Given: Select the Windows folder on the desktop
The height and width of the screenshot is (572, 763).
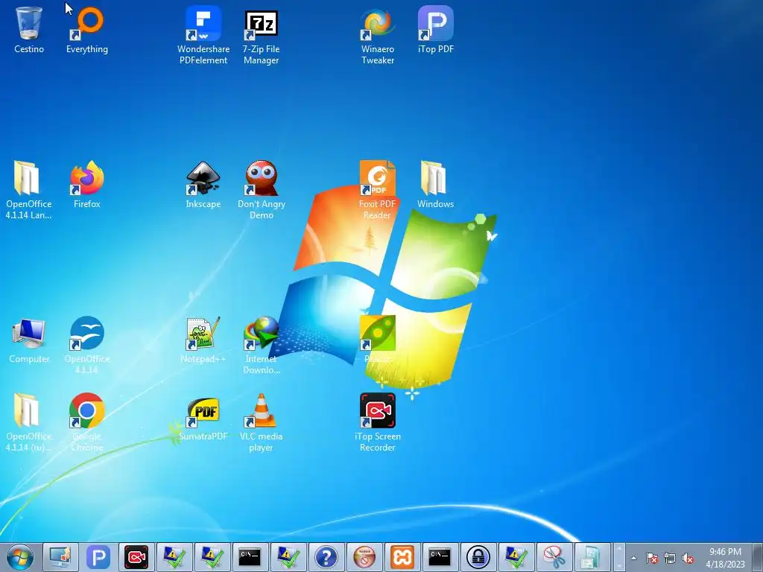Looking at the screenshot, I should (435, 185).
